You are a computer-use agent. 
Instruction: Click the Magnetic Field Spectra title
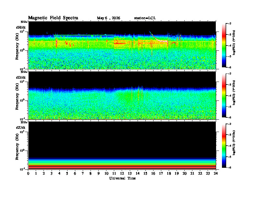click(x=53, y=18)
